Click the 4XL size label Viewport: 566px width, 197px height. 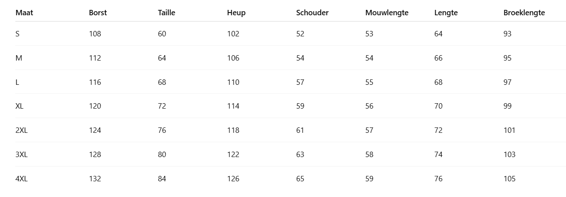22,179
